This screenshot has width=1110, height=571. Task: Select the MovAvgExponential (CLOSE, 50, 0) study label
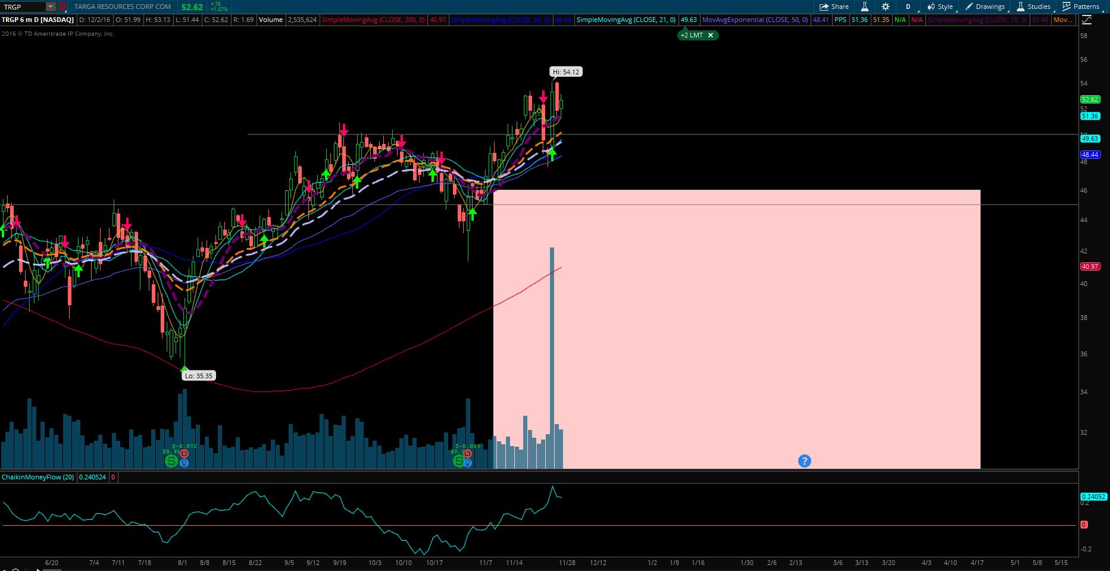(x=755, y=20)
